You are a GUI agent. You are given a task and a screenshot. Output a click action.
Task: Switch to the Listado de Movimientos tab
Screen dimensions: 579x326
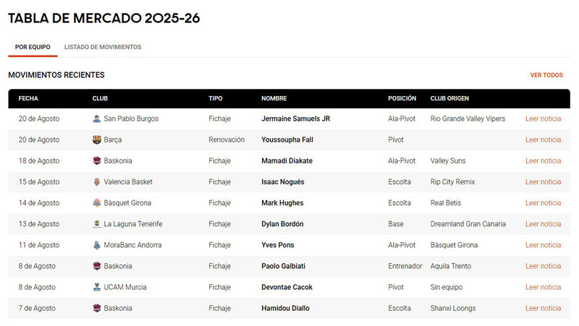(x=103, y=47)
